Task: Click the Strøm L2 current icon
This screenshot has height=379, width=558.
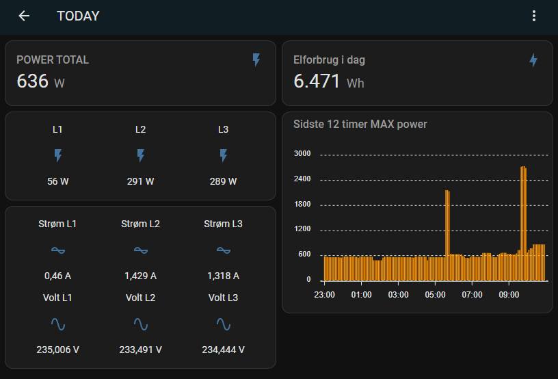Action: point(140,250)
